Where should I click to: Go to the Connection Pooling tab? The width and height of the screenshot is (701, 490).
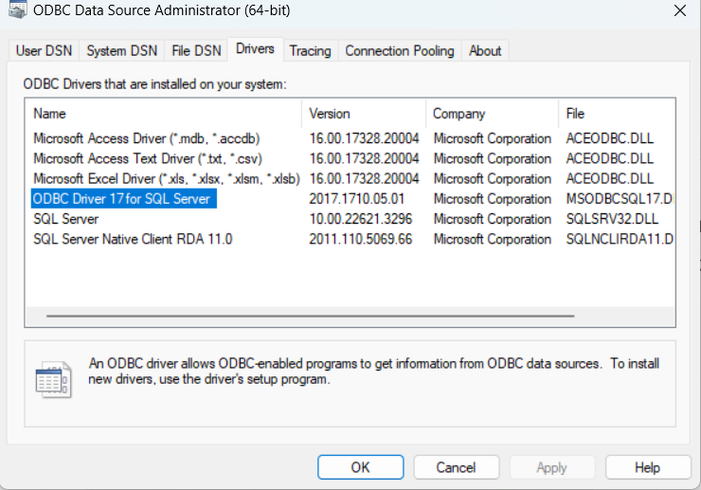pos(400,50)
